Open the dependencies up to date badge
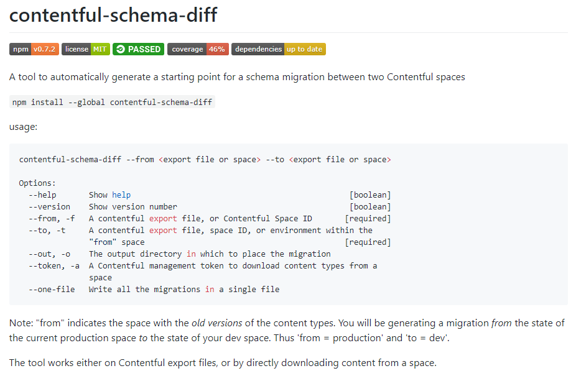 click(x=279, y=49)
